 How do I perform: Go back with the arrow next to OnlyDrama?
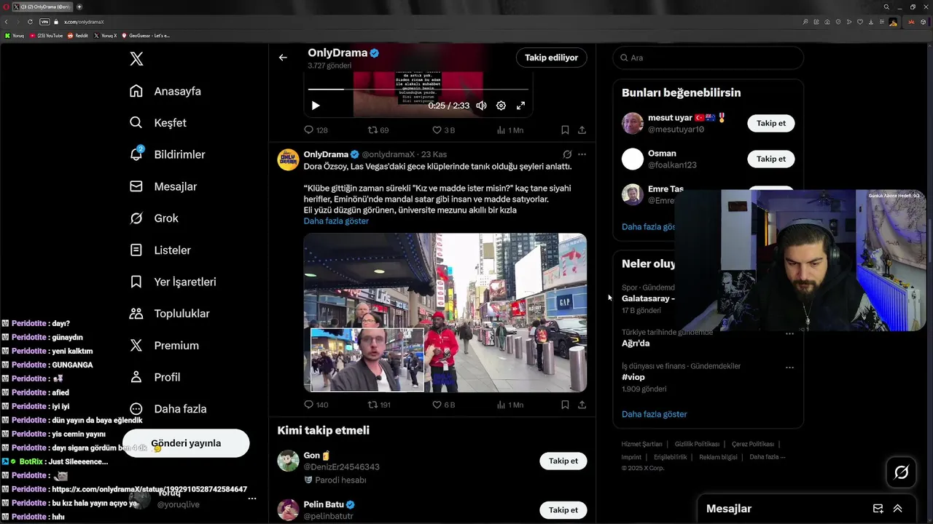[x=283, y=57]
